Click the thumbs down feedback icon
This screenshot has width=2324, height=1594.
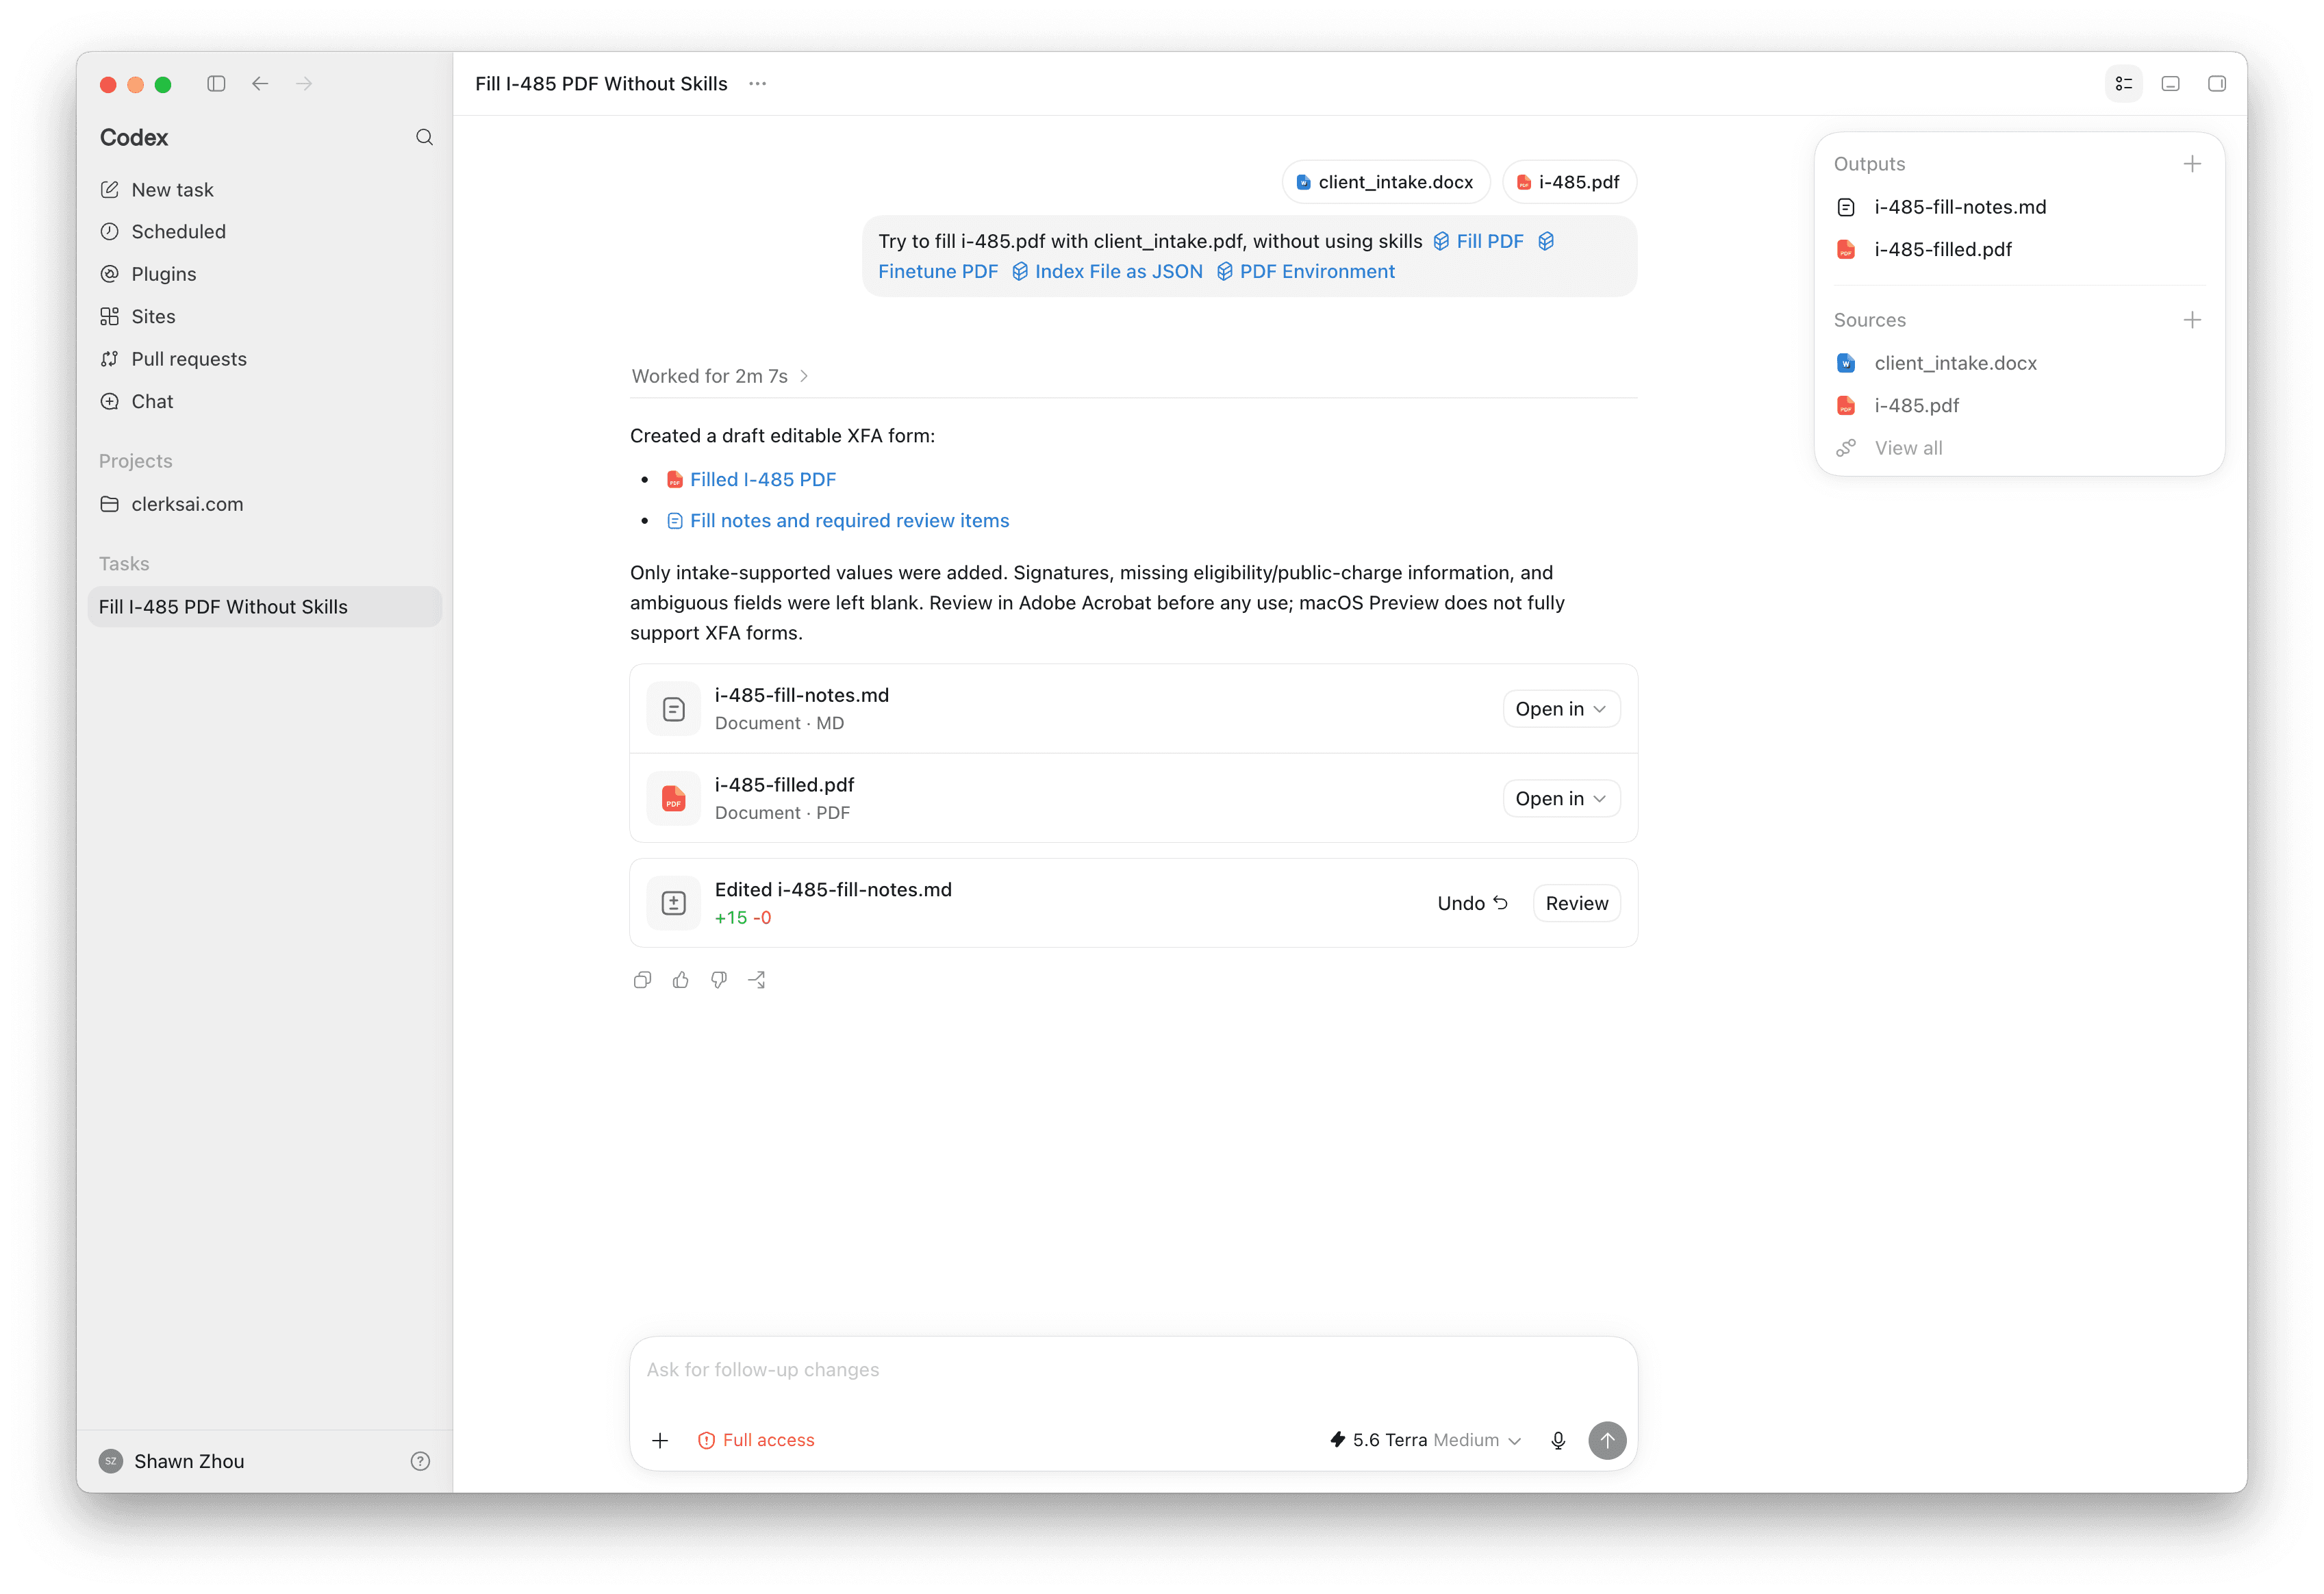click(719, 980)
